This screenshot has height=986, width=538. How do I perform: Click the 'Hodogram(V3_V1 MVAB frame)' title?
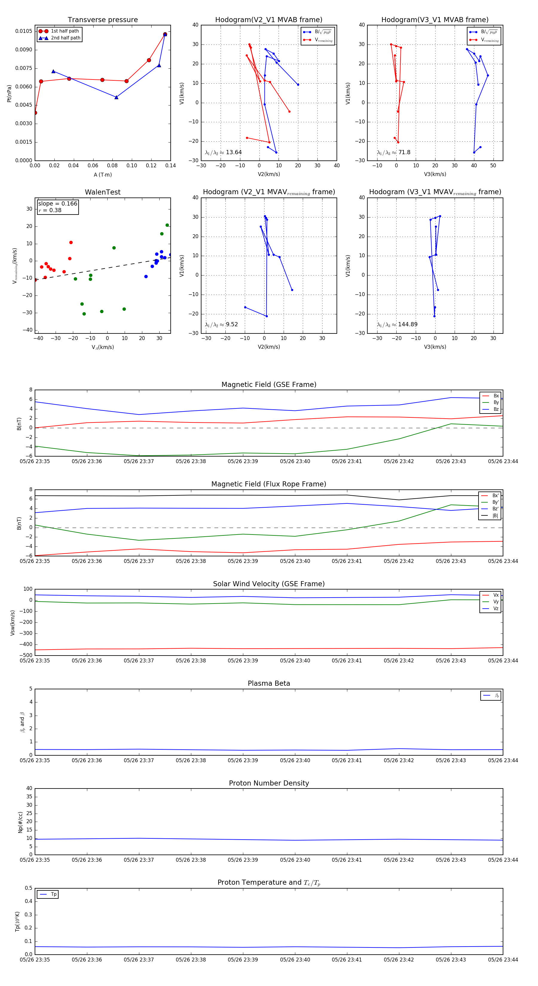[435, 20]
